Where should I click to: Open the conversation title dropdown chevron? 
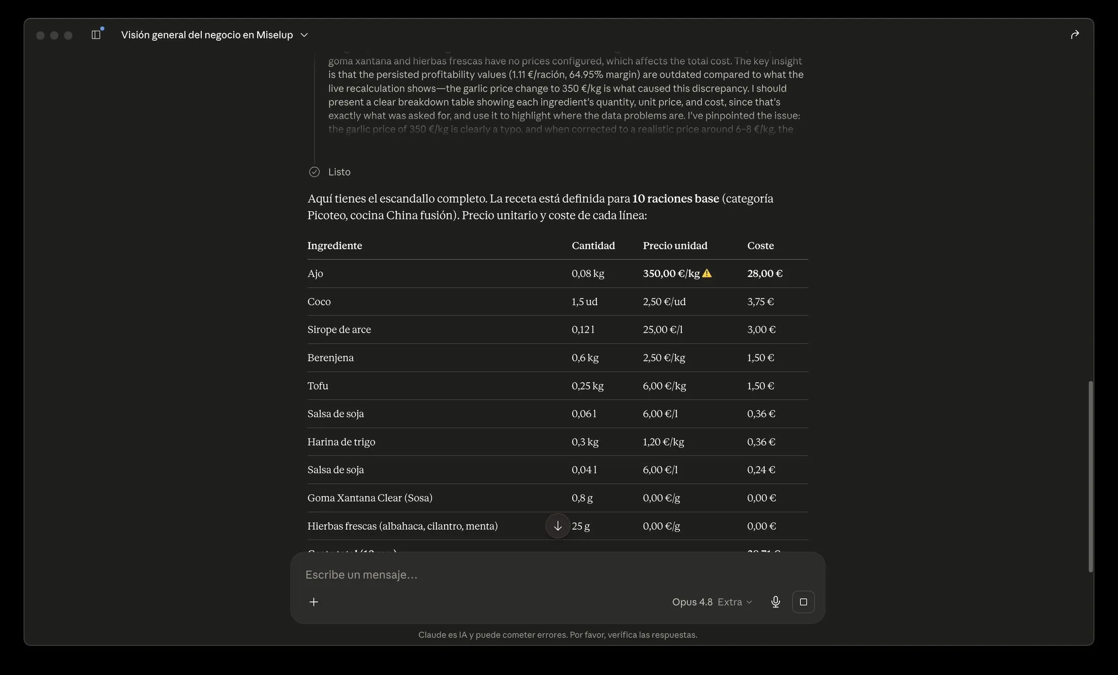pyautogui.click(x=304, y=35)
